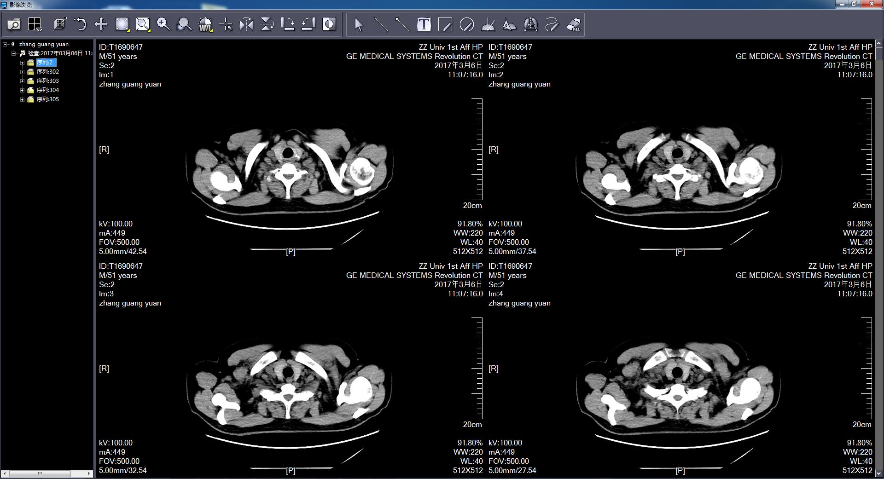Select CT image Im:4
Viewport: 884px width, 479px height.
pyautogui.click(x=680, y=369)
